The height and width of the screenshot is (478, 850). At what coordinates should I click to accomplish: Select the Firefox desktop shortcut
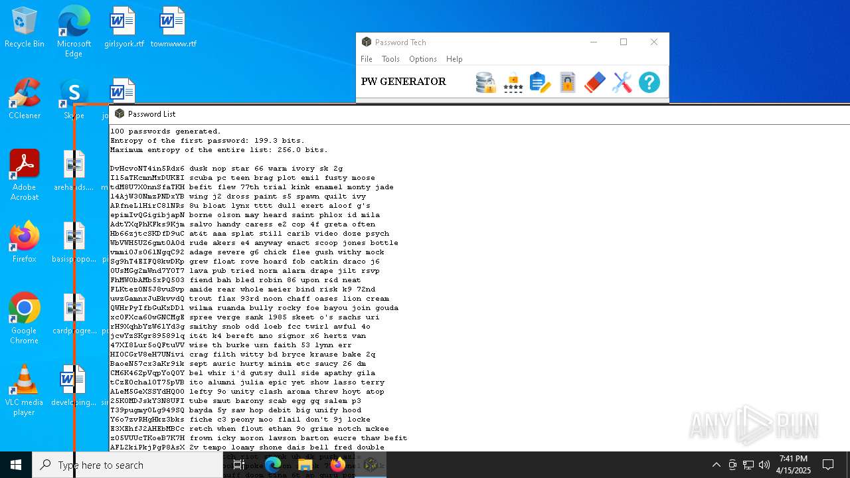pos(25,242)
